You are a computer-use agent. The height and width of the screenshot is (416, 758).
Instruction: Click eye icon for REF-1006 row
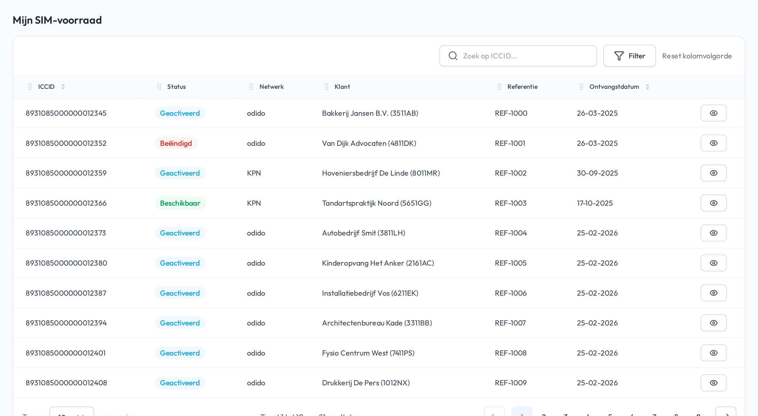(x=713, y=293)
